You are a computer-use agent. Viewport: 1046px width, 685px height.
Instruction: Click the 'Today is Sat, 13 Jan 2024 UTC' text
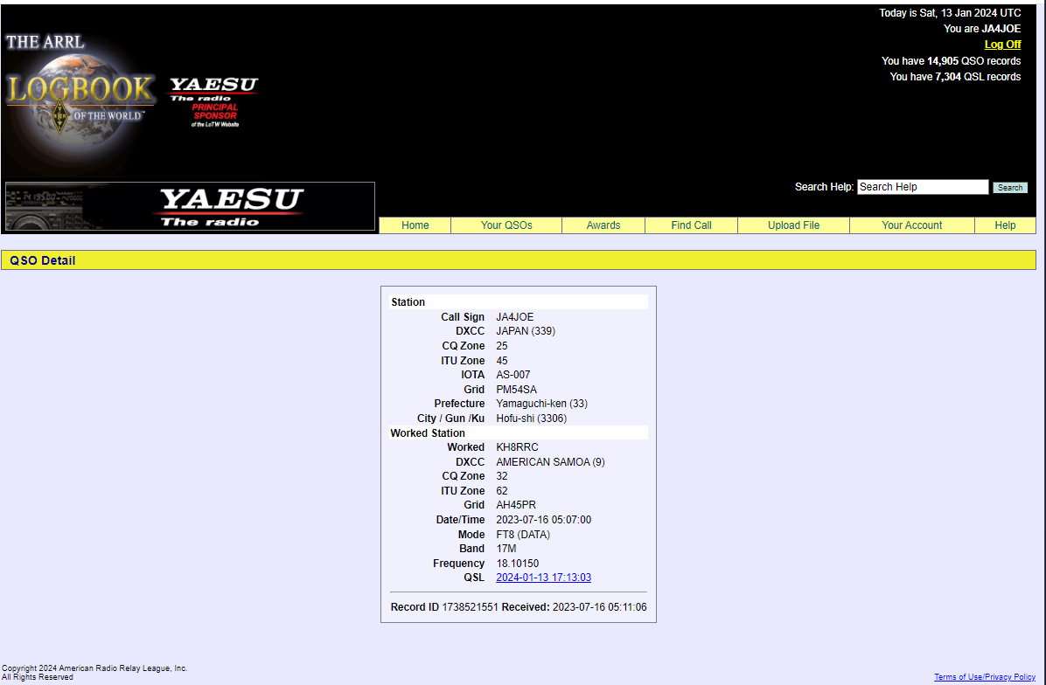(x=950, y=12)
